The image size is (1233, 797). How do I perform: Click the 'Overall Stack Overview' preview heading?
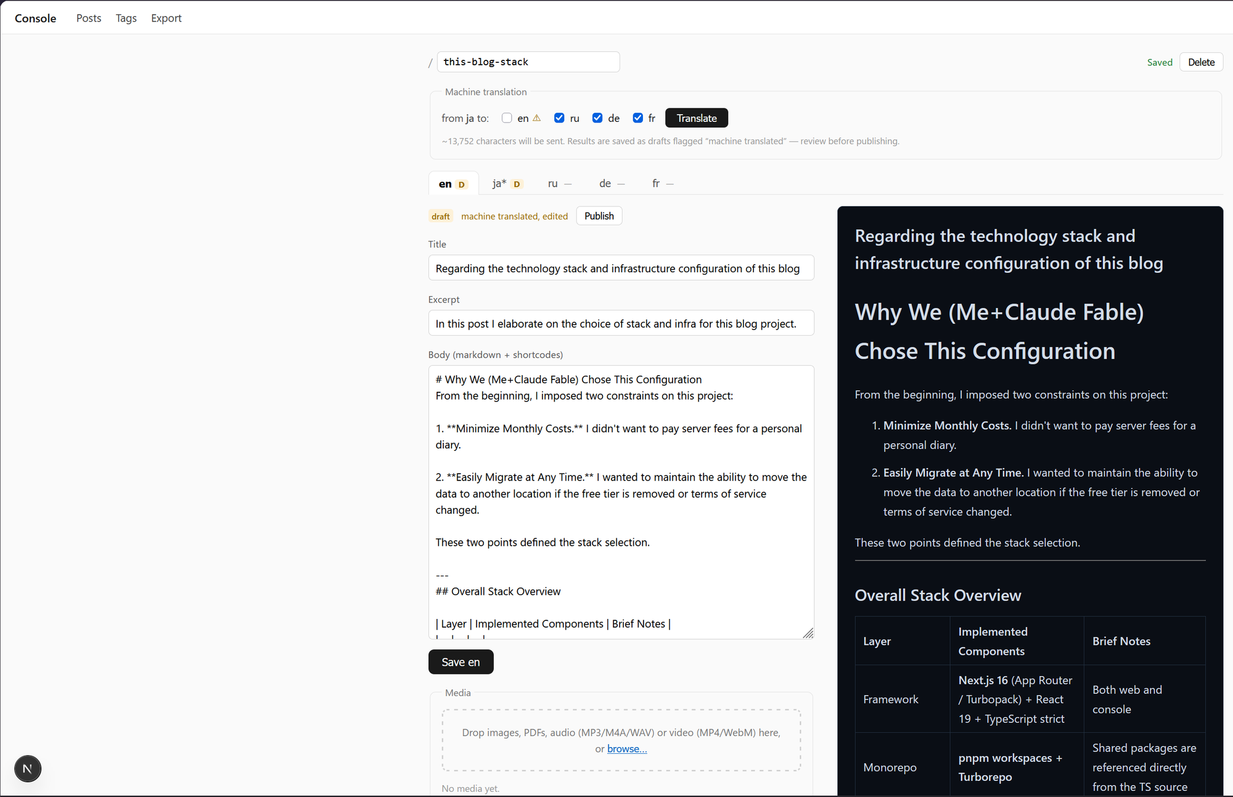click(938, 595)
